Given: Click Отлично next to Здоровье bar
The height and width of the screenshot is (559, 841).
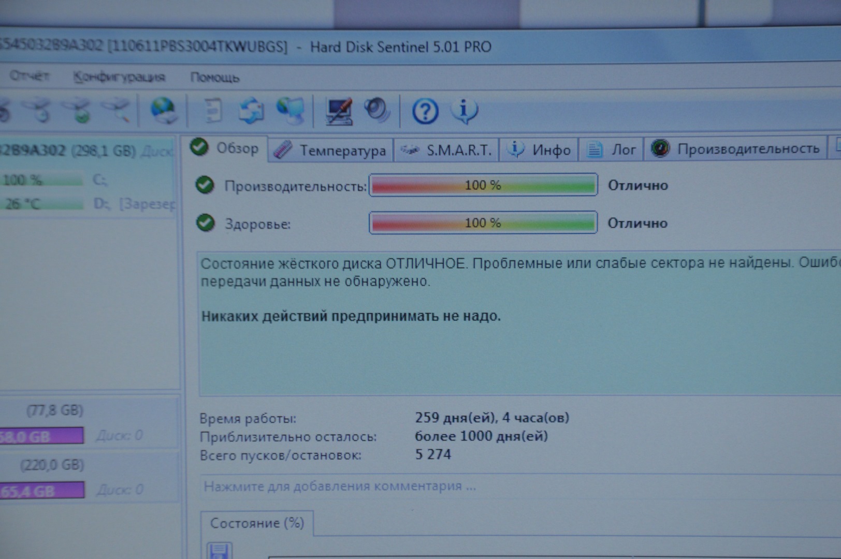Looking at the screenshot, I should click(637, 223).
